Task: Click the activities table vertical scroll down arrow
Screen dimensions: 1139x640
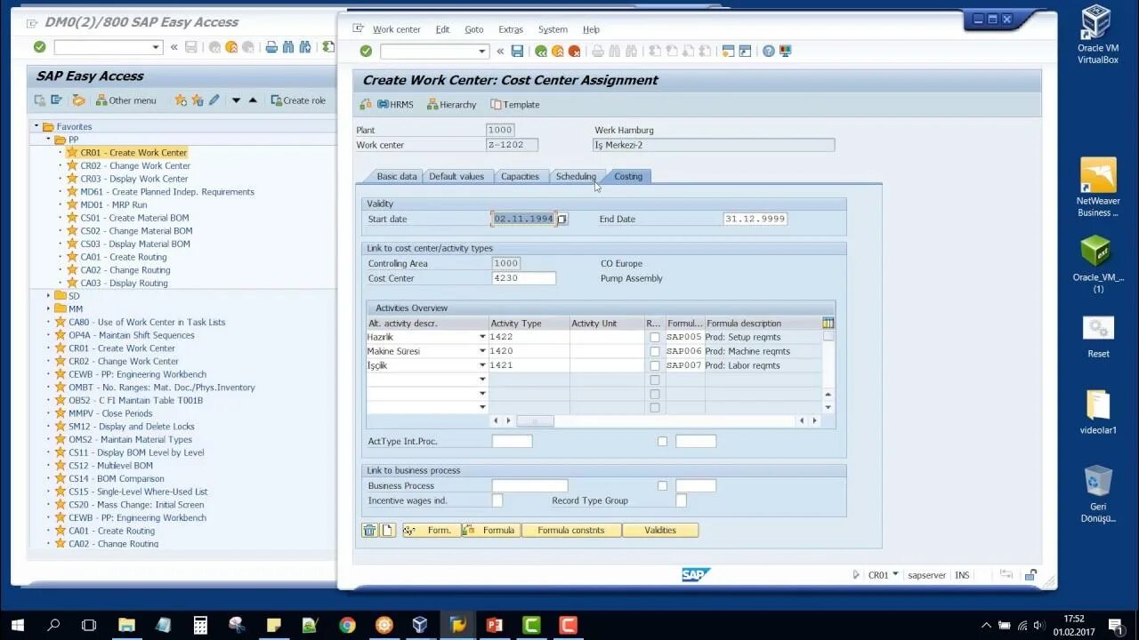Action: coord(828,407)
